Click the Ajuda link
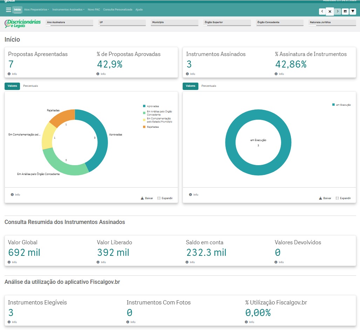The height and width of the screenshot is (330, 360). click(x=139, y=10)
